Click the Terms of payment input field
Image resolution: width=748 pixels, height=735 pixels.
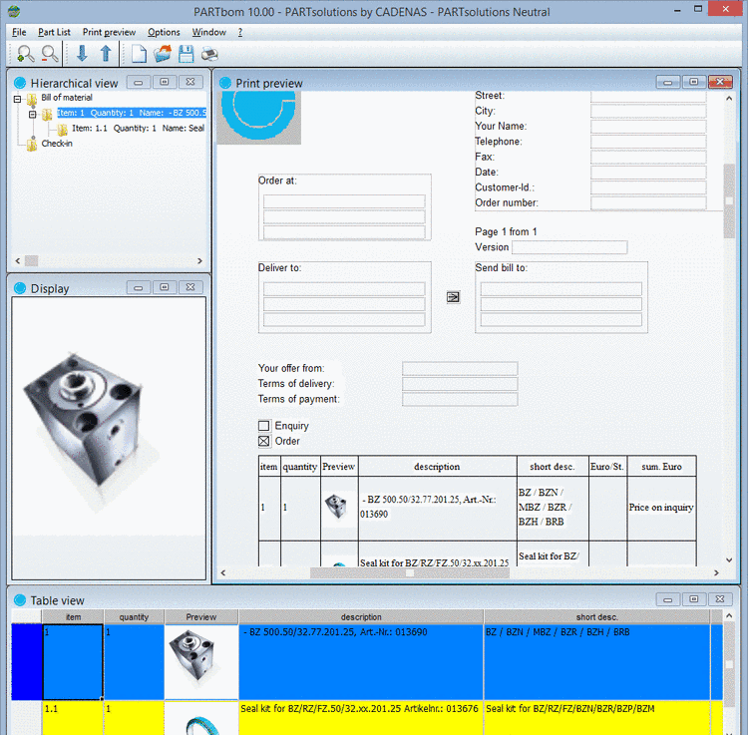(460, 399)
